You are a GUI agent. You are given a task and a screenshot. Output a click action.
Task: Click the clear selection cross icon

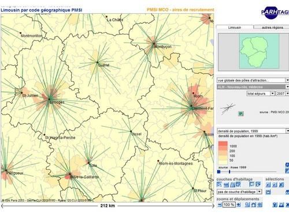281,185
